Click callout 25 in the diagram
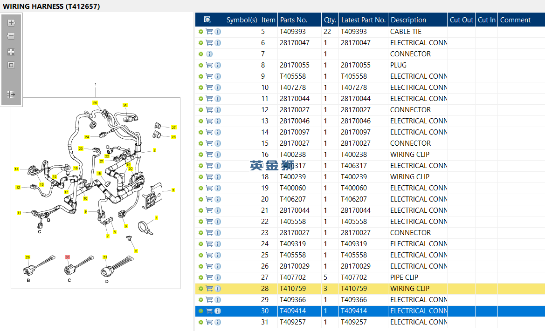 point(95,103)
